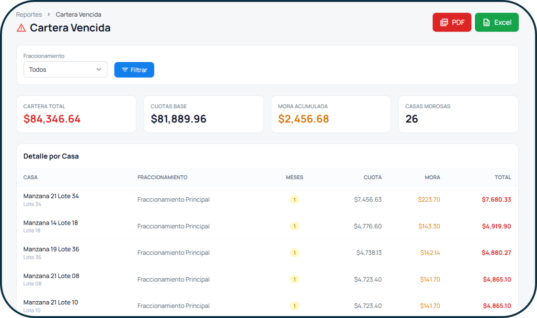The image size is (537, 318).
Task: Click the filter lines icon in Filtrar
Action: 125,70
